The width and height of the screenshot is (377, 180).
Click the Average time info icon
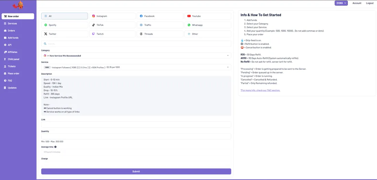tap(56, 147)
